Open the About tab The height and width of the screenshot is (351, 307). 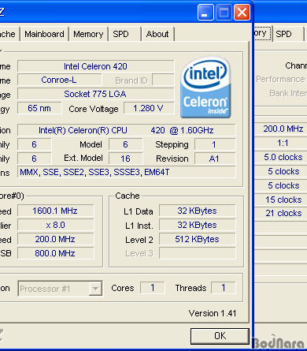pyautogui.click(x=157, y=34)
